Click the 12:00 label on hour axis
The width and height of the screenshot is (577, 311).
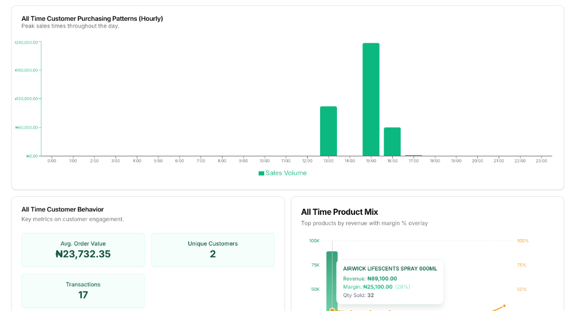[x=307, y=161]
